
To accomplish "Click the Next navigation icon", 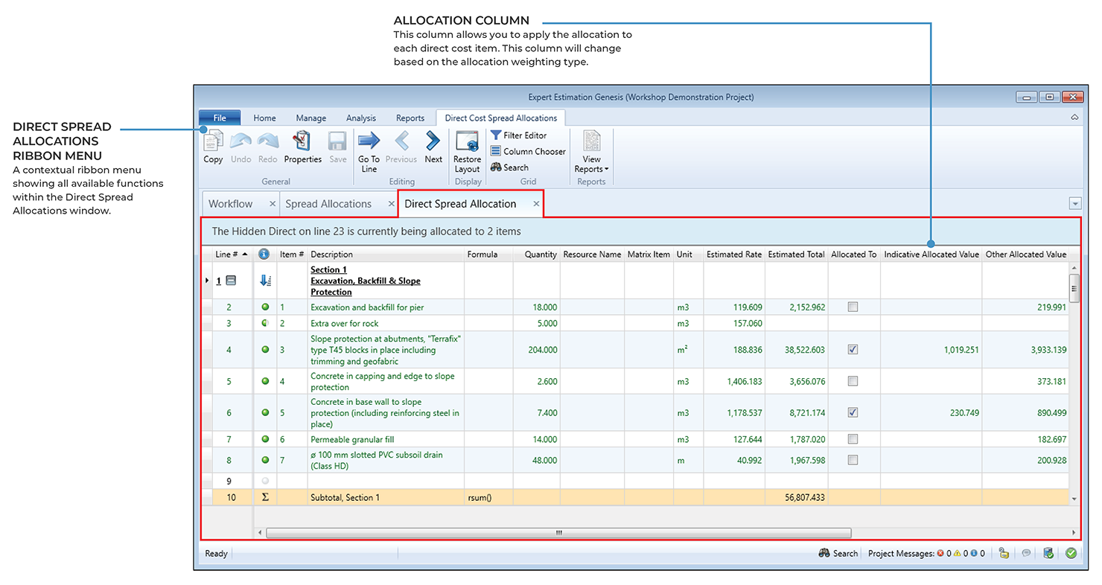I will [433, 142].
